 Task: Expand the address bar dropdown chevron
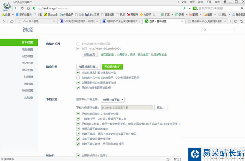pyautogui.click(x=190, y=8)
